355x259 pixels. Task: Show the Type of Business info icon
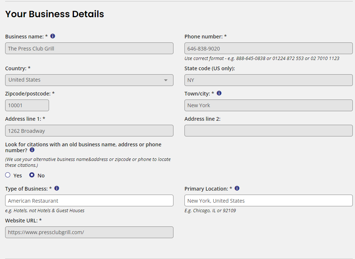tap(57, 188)
